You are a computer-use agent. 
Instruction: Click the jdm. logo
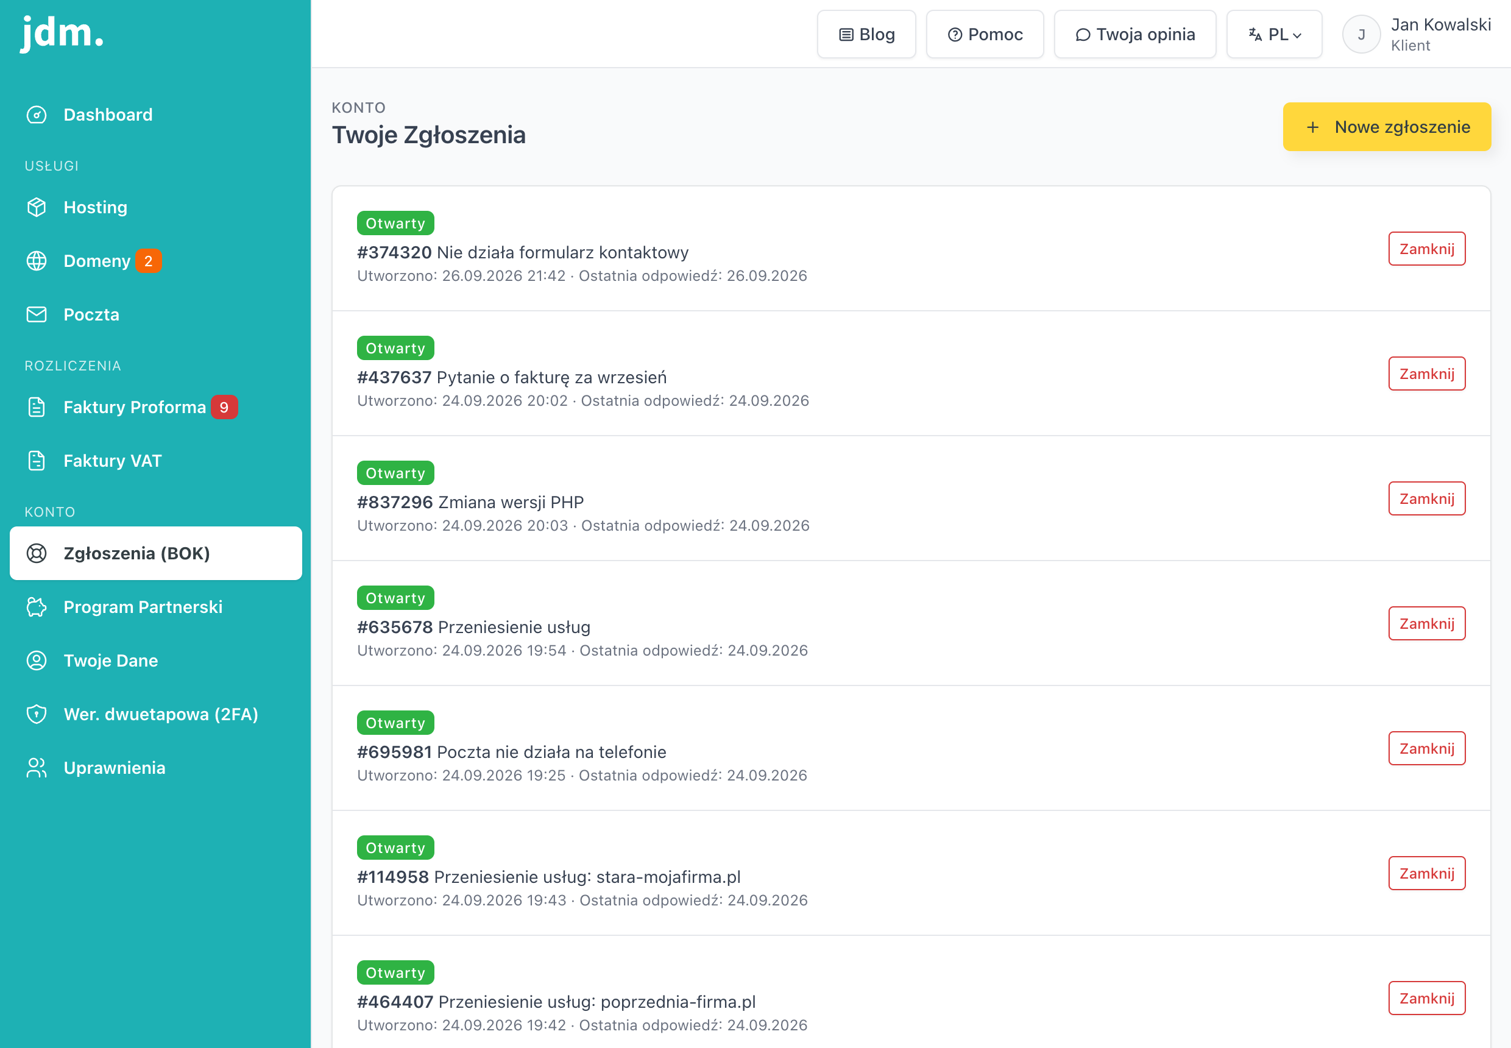[x=62, y=33]
